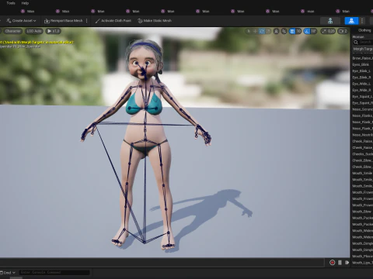Image resolution: width=373 pixels, height=279 pixels.
Task: Select Mouth_Plos... morph target row
Action: [x=362, y=257]
